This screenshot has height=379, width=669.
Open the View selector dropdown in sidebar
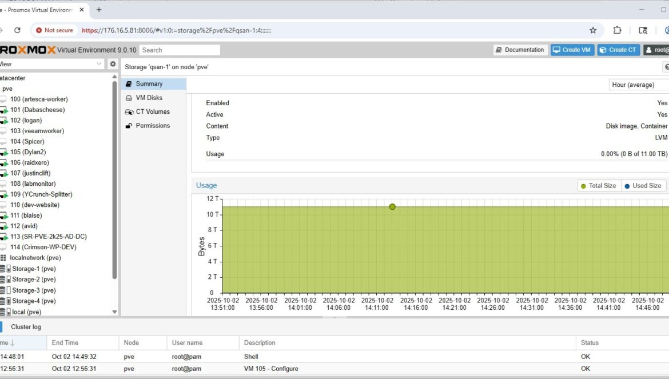[51, 64]
